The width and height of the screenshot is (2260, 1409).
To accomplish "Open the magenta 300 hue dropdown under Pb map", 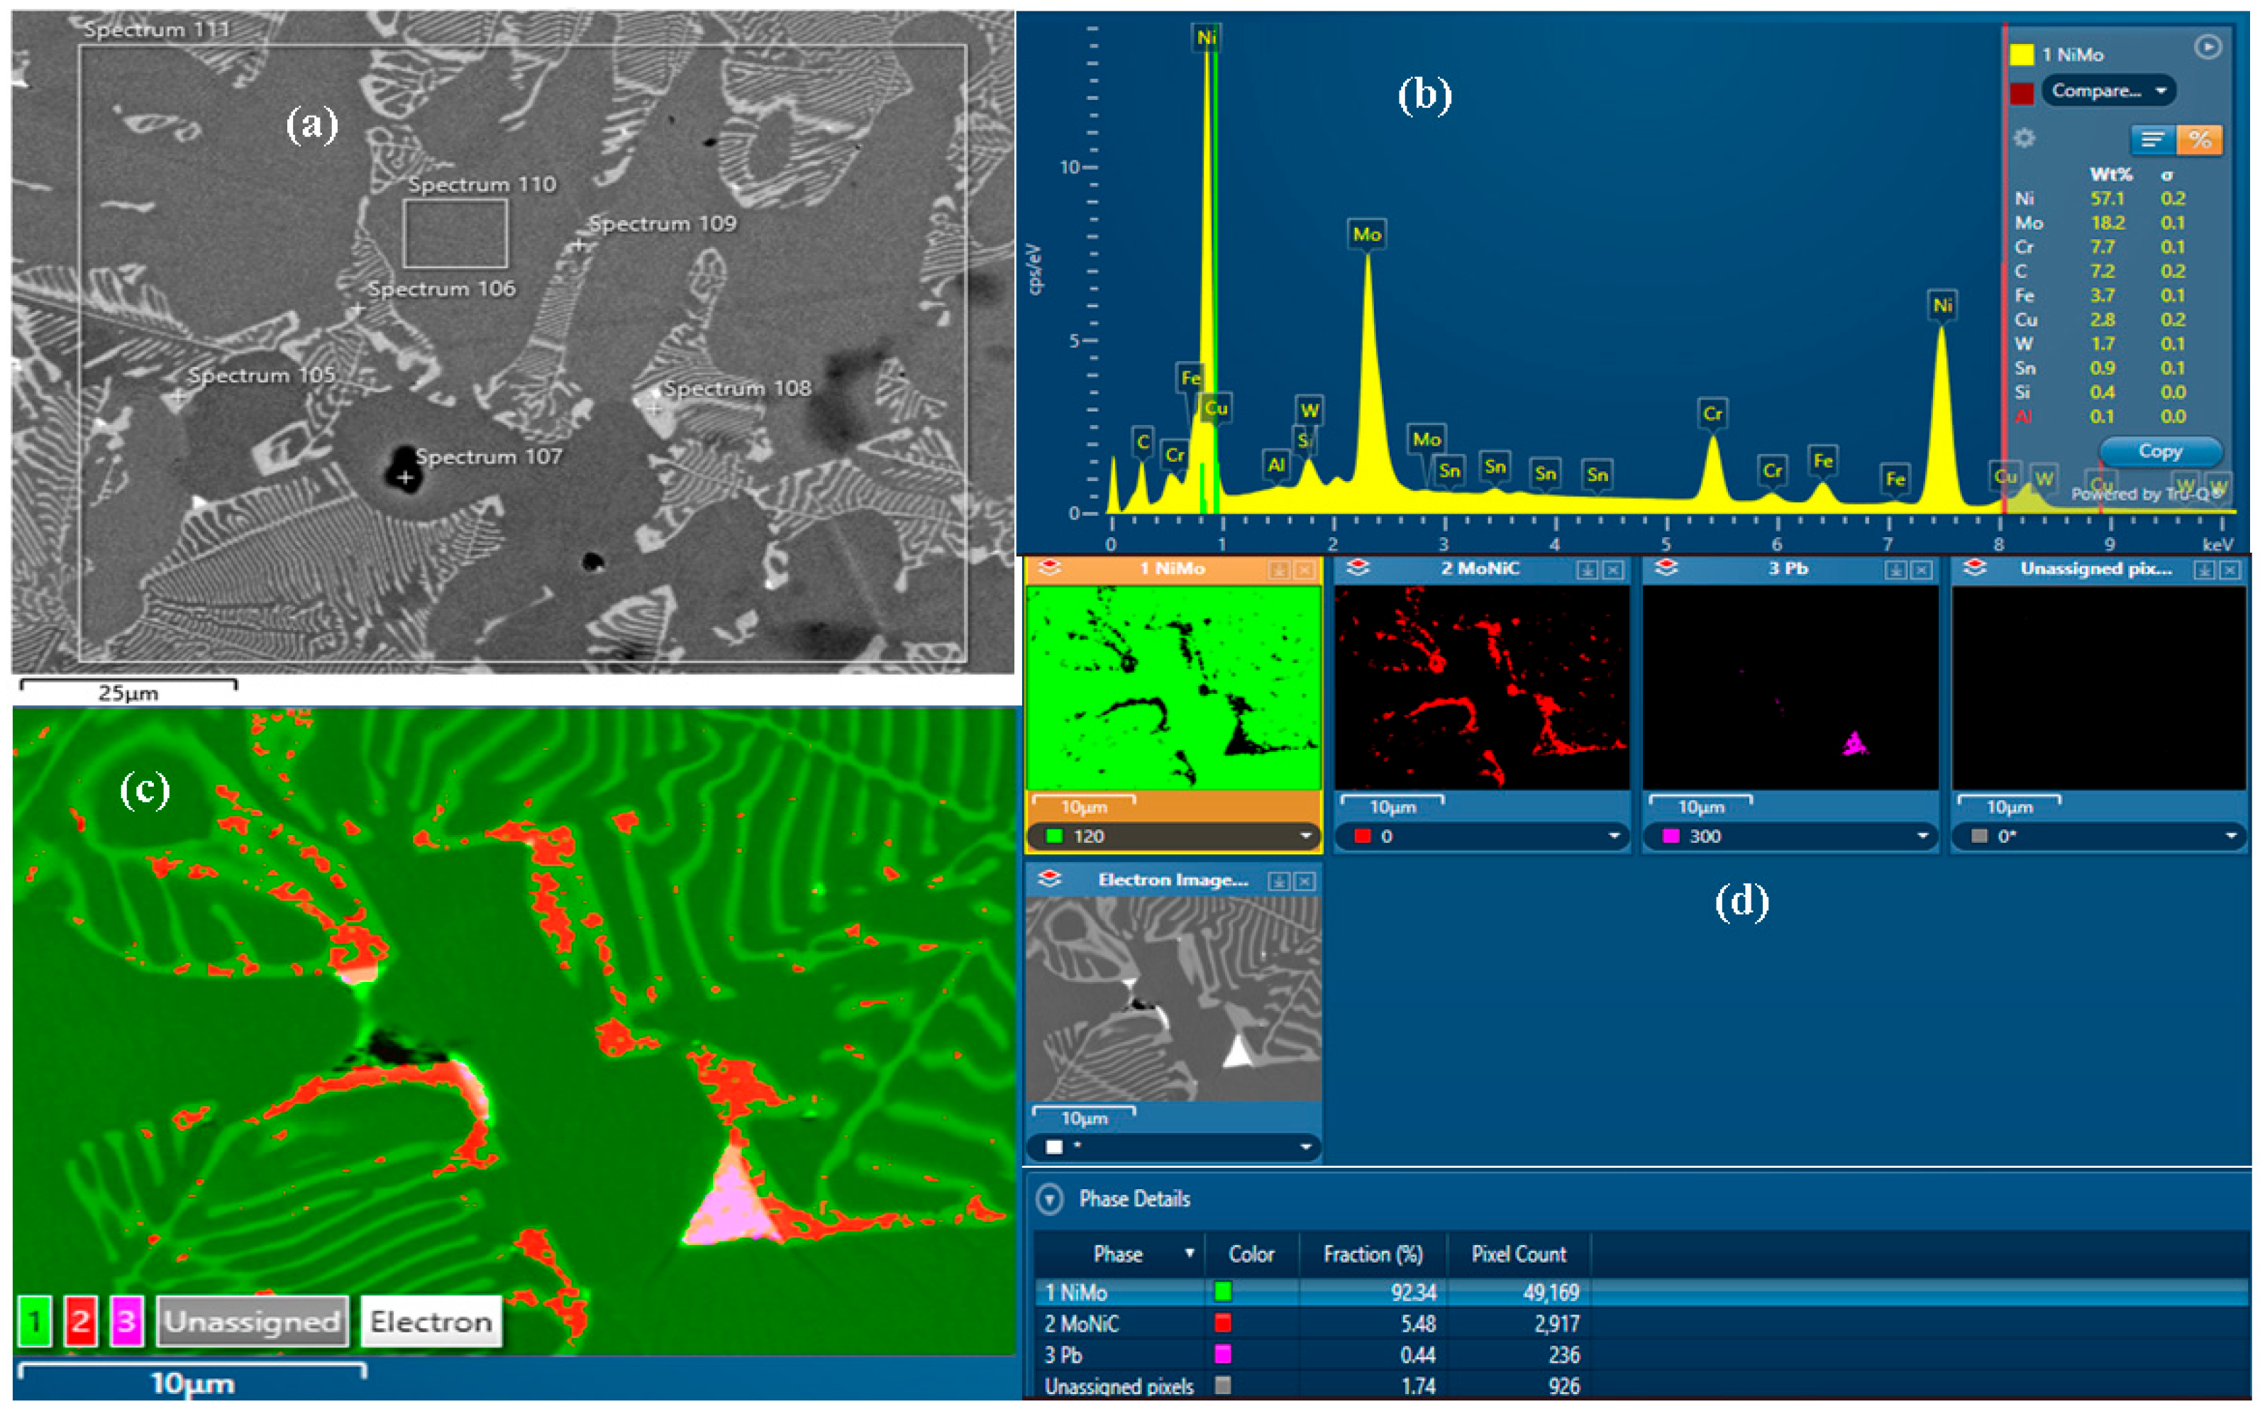I will (x=1790, y=836).
